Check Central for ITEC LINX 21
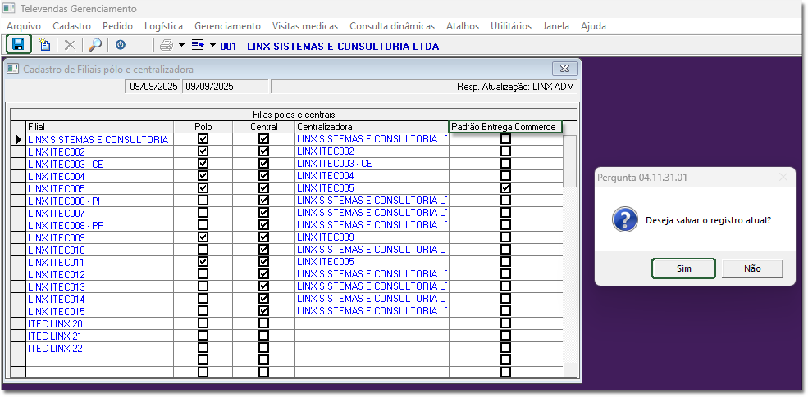The height and width of the screenshot is (397, 808). click(264, 336)
